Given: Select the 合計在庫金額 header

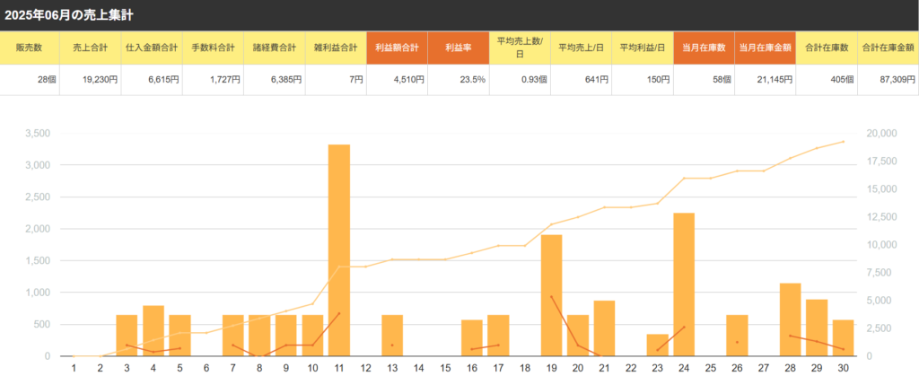Looking at the screenshot, I should [x=888, y=48].
